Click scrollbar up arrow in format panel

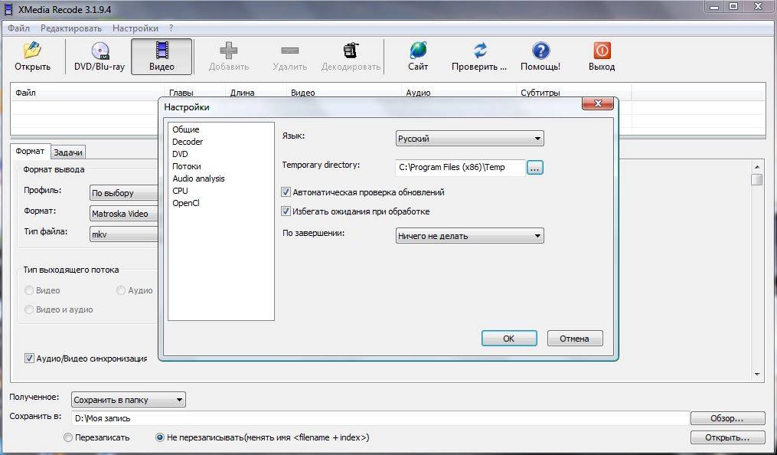coord(756,167)
